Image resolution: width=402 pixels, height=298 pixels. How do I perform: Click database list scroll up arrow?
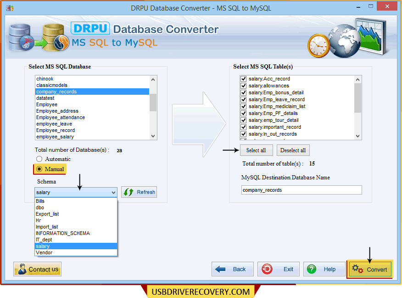click(153, 80)
